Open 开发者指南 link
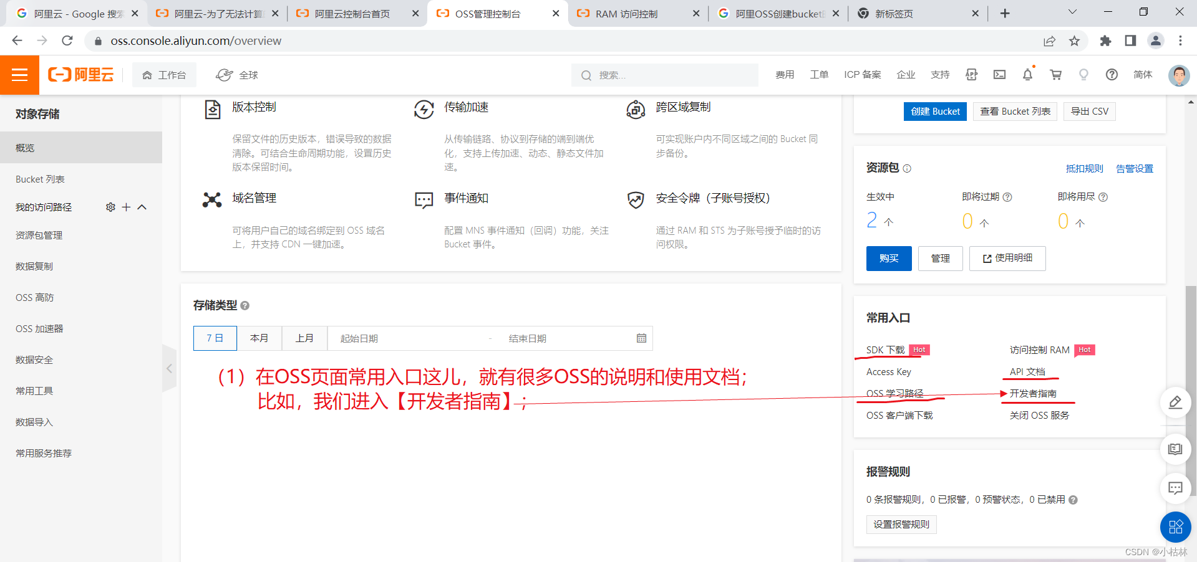Image resolution: width=1197 pixels, height=562 pixels. (1033, 394)
